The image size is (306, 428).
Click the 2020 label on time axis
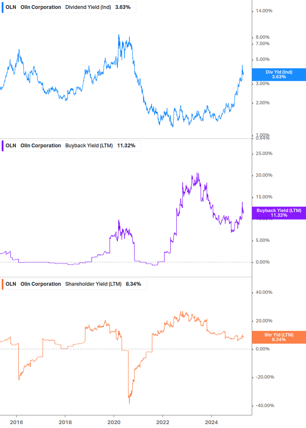tap(114, 422)
